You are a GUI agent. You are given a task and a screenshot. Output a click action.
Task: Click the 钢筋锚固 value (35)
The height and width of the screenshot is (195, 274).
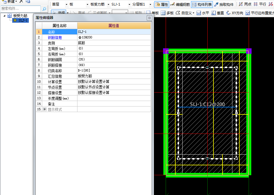click(x=114, y=60)
